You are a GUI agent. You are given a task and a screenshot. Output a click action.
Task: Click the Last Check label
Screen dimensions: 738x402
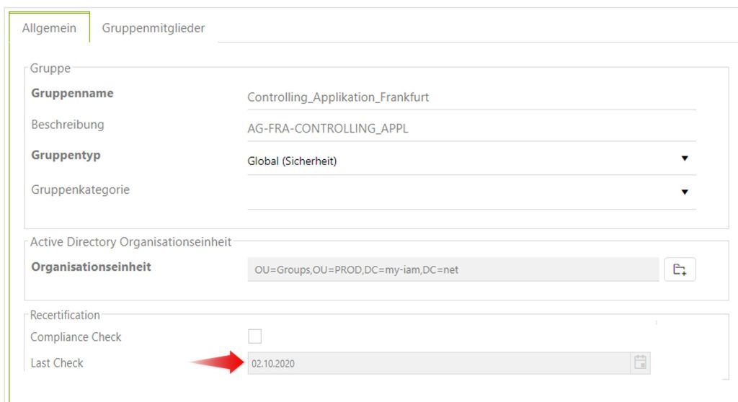coord(57,363)
